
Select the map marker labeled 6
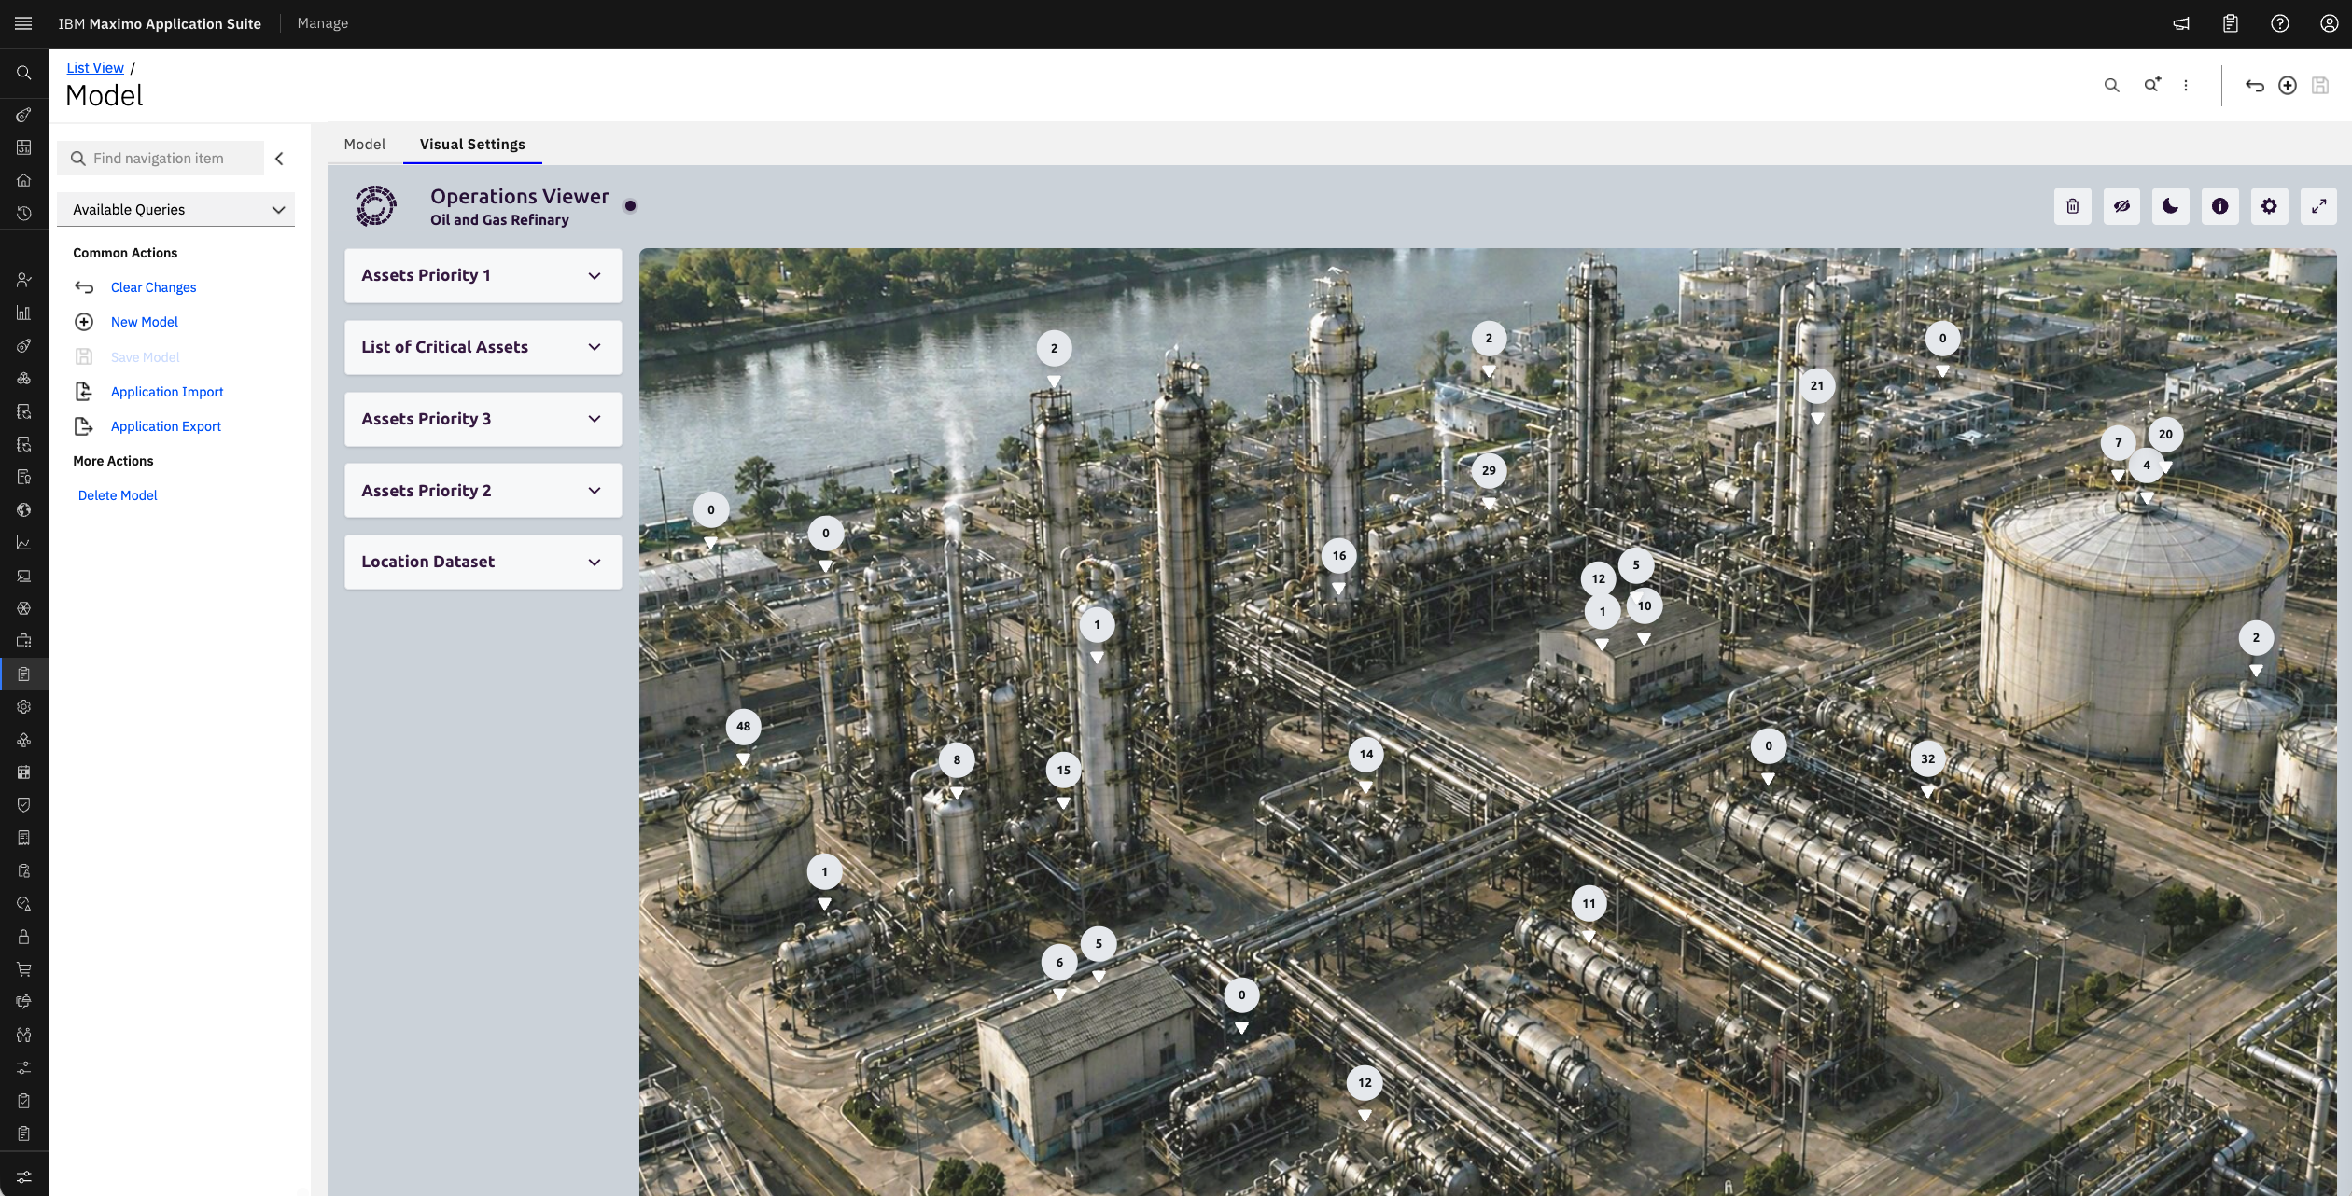click(x=1058, y=963)
